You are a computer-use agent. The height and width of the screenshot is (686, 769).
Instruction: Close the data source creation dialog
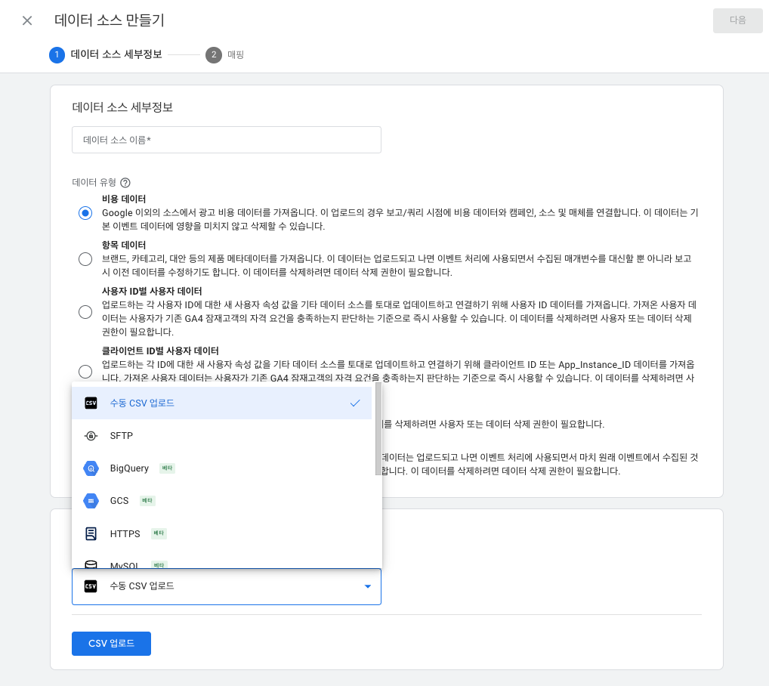point(27,20)
